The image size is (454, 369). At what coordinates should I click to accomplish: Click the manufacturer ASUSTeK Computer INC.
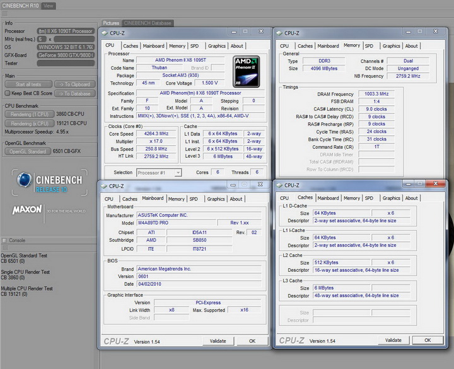pos(199,215)
